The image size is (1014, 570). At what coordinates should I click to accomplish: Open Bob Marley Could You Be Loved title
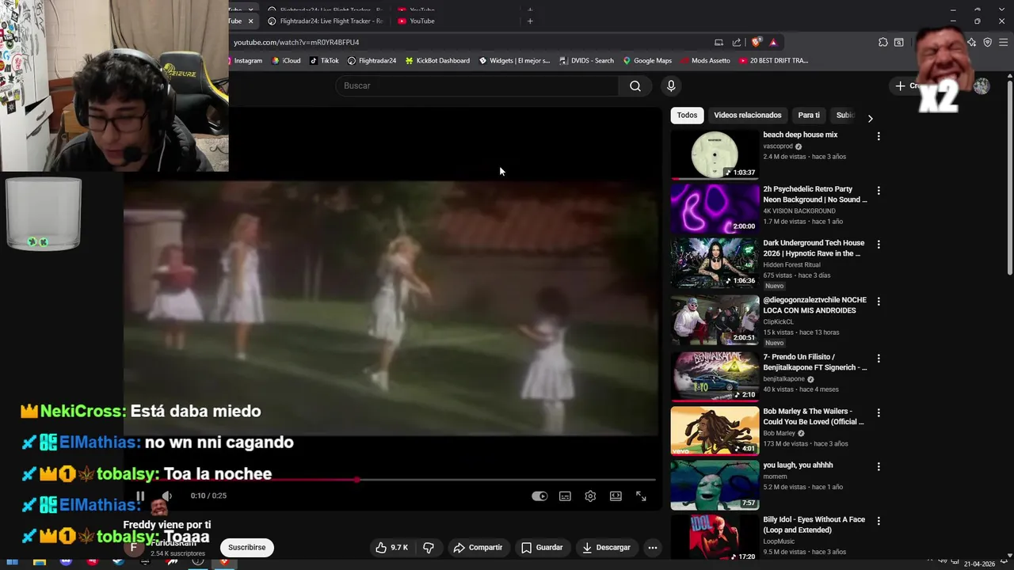pyautogui.click(x=814, y=416)
